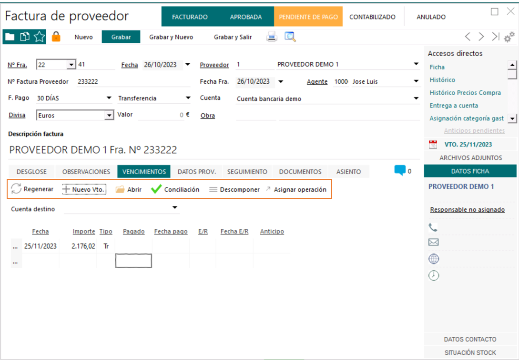
Task: Expand ARCHIVOS ADJUNTOS section
Action: tap(470, 157)
